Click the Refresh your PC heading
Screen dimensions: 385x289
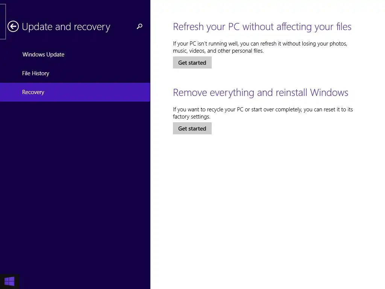[262, 27]
